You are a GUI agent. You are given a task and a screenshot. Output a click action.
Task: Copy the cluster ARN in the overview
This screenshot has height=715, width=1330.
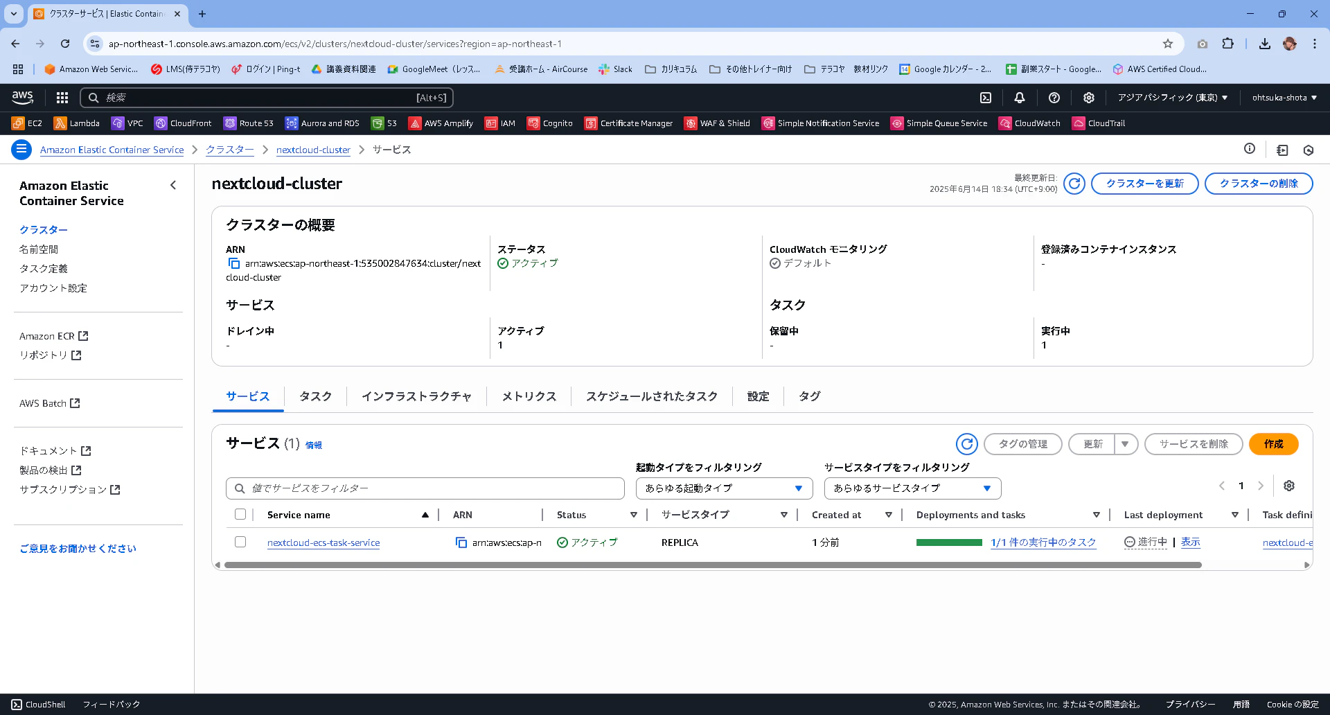click(x=233, y=263)
